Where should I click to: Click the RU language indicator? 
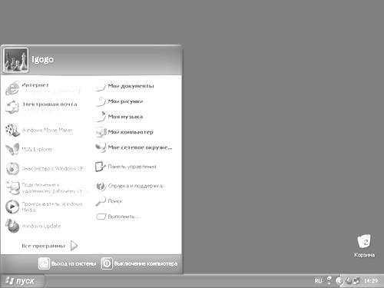coord(318,281)
